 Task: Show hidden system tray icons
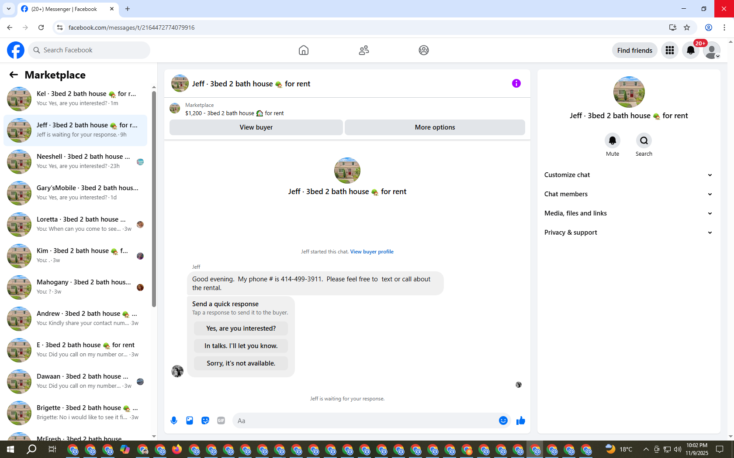(x=646, y=449)
